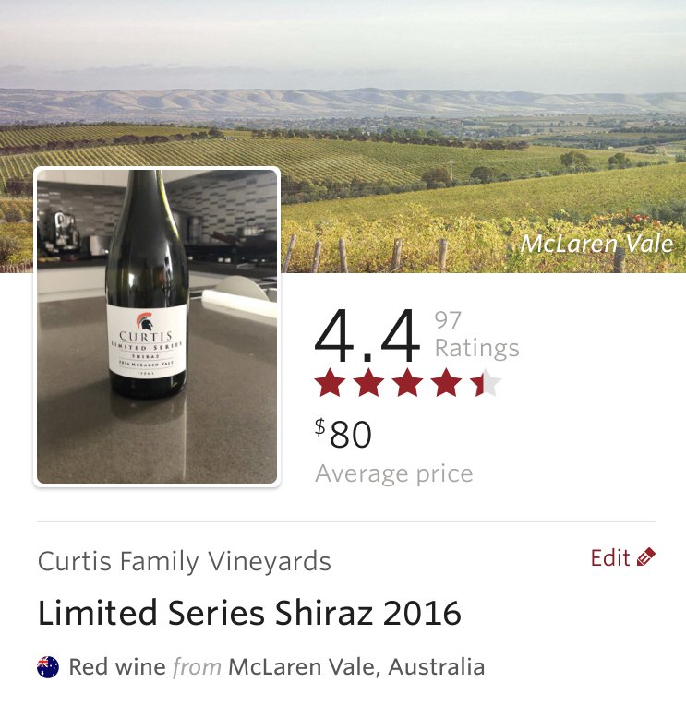
Task: Open the Curtis bottle photo thumbnail
Action: (157, 327)
